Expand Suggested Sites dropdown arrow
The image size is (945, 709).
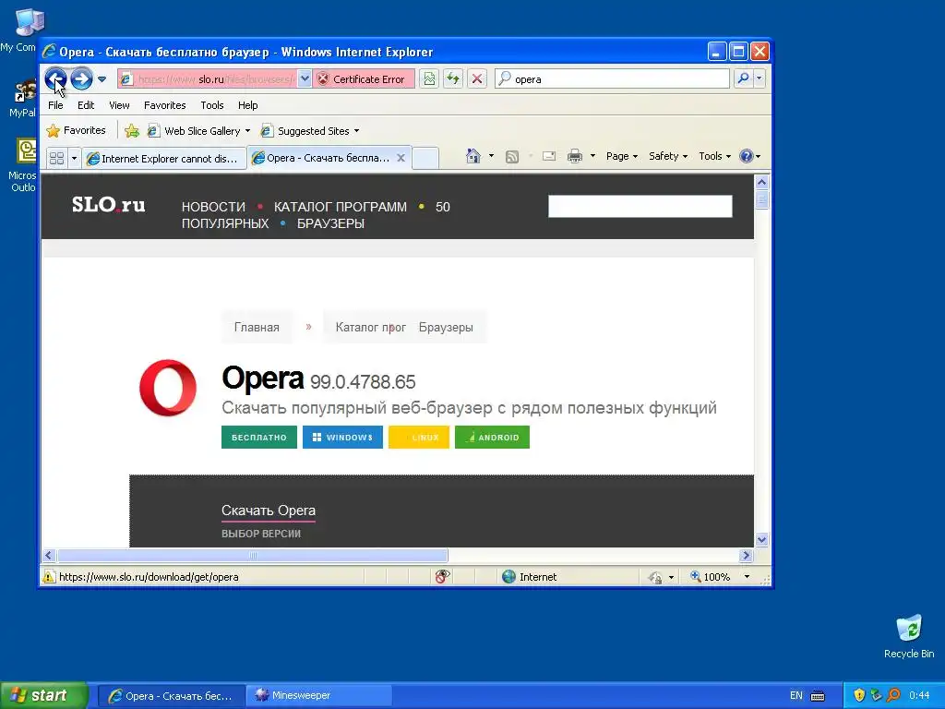357,131
